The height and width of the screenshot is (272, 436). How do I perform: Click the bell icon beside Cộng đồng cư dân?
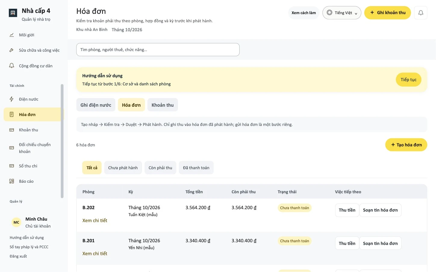coord(12,66)
